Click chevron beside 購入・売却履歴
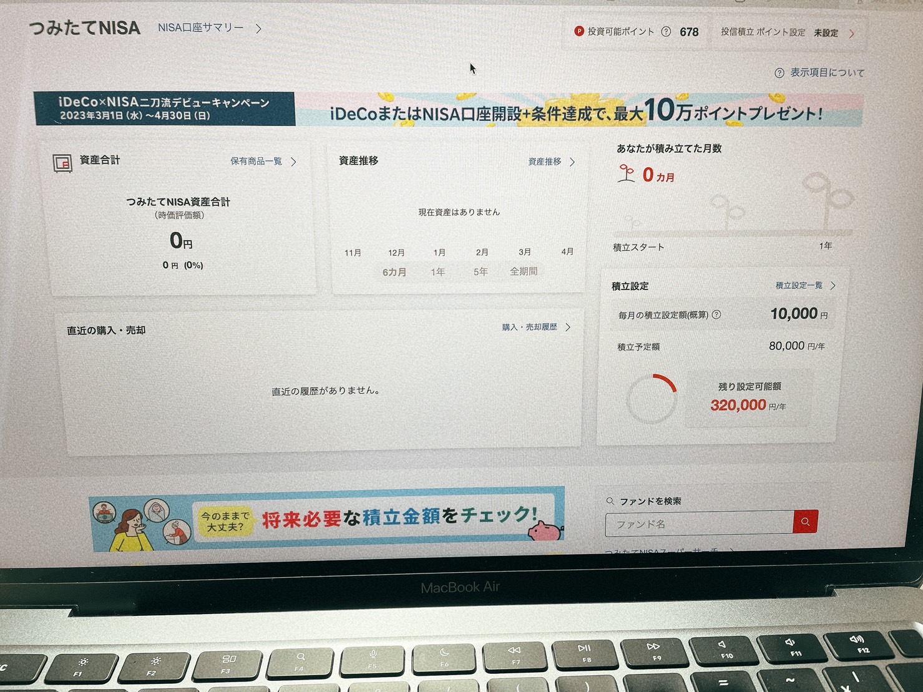This screenshot has width=923, height=692. (568, 327)
